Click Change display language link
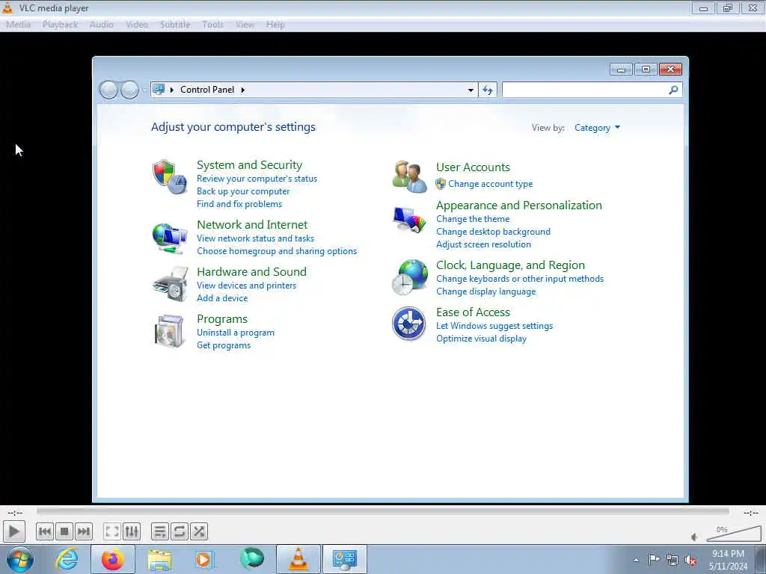766x574 pixels. (486, 291)
